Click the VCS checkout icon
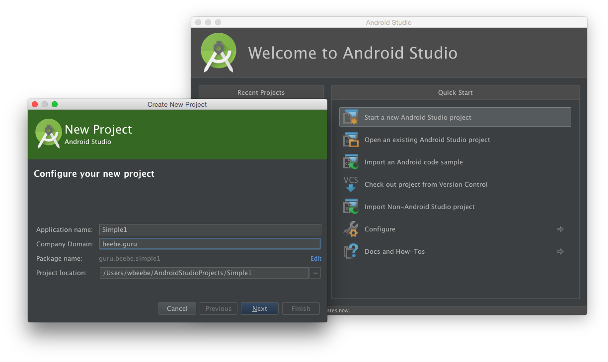 pyautogui.click(x=351, y=184)
